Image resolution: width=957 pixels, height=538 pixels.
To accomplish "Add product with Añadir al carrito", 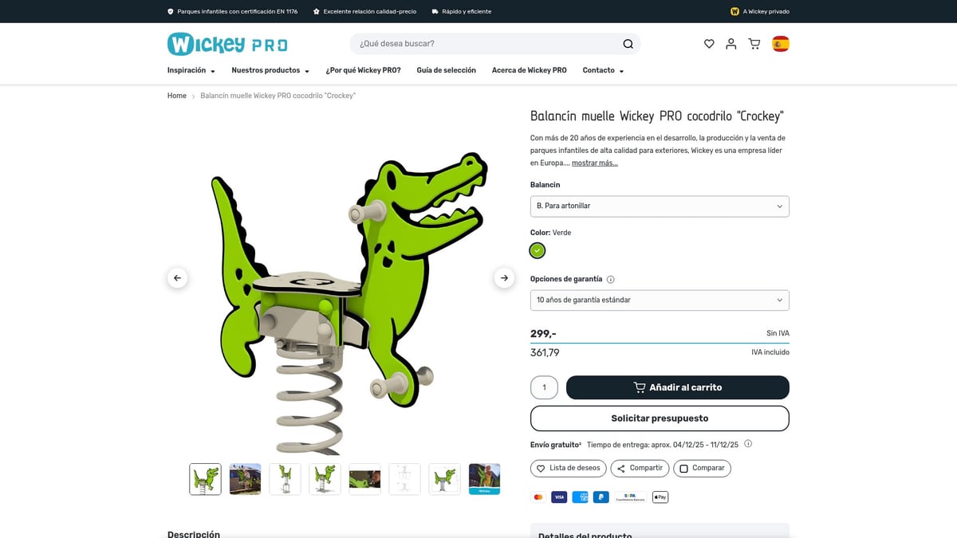I will click(678, 387).
